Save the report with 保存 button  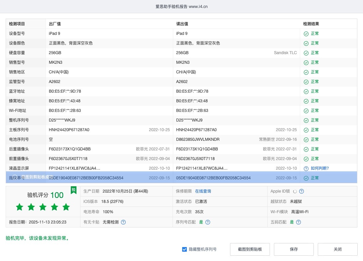pos(294,249)
